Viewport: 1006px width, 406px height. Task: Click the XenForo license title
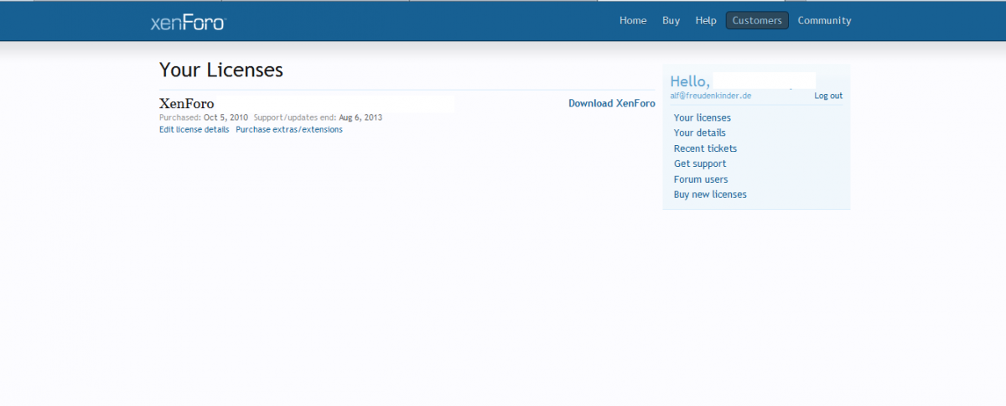tap(186, 104)
